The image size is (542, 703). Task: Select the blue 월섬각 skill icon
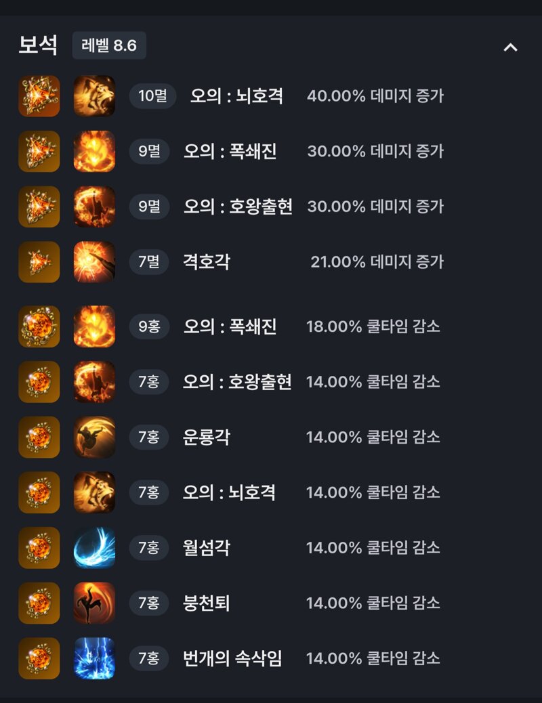tap(94, 548)
